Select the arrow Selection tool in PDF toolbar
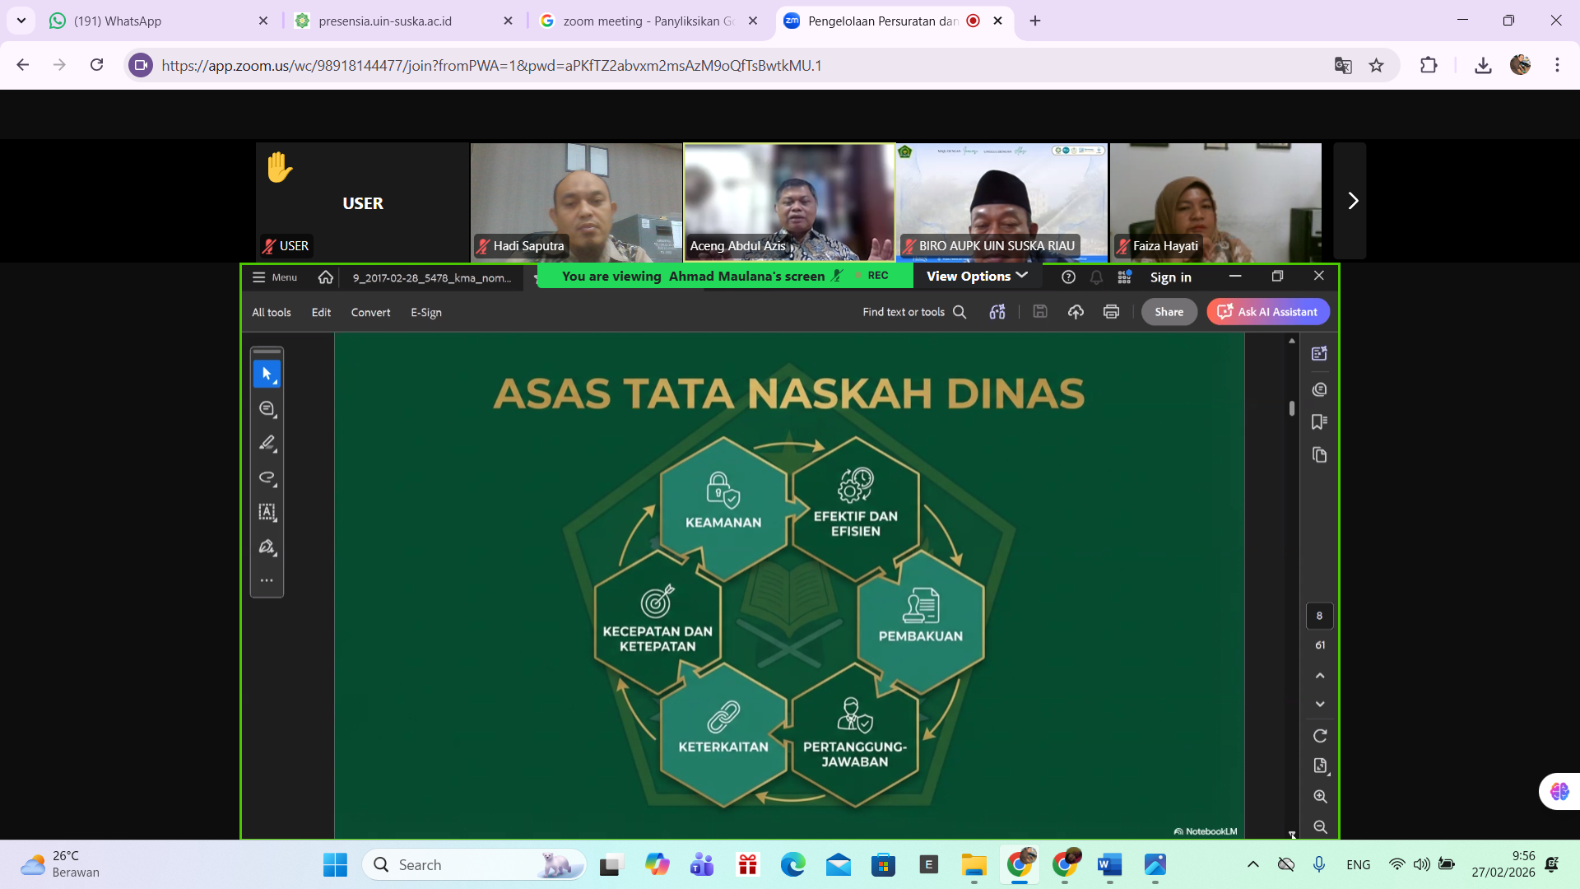The height and width of the screenshot is (889, 1580). coord(267,374)
